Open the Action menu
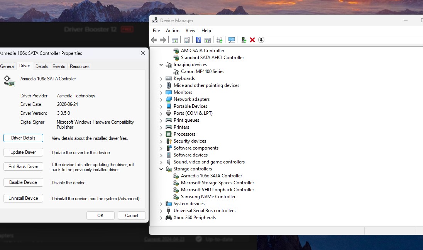Viewport: 423px width, 250px height. pos(173,31)
